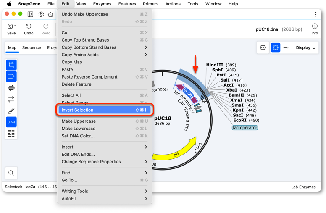The width and height of the screenshot is (326, 213).
Task: Choose Set DNA Color...
Action: [105, 136]
